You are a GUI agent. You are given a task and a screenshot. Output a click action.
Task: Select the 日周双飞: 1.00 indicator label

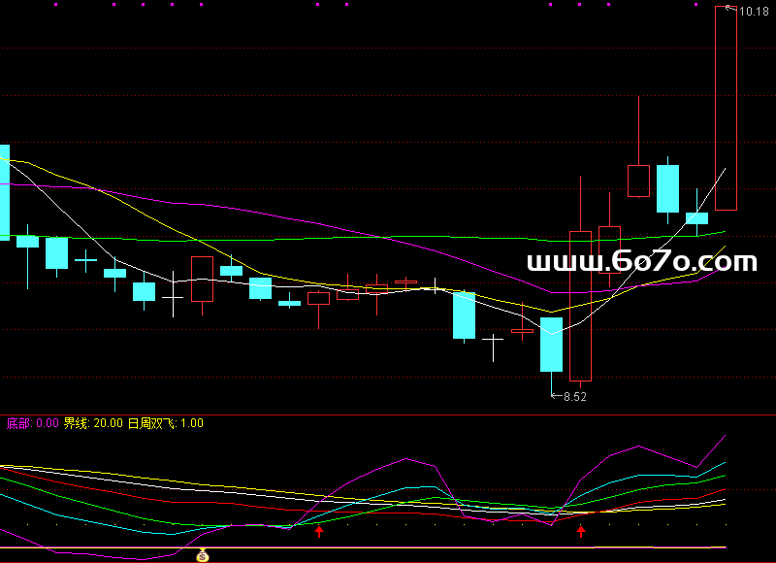point(165,423)
